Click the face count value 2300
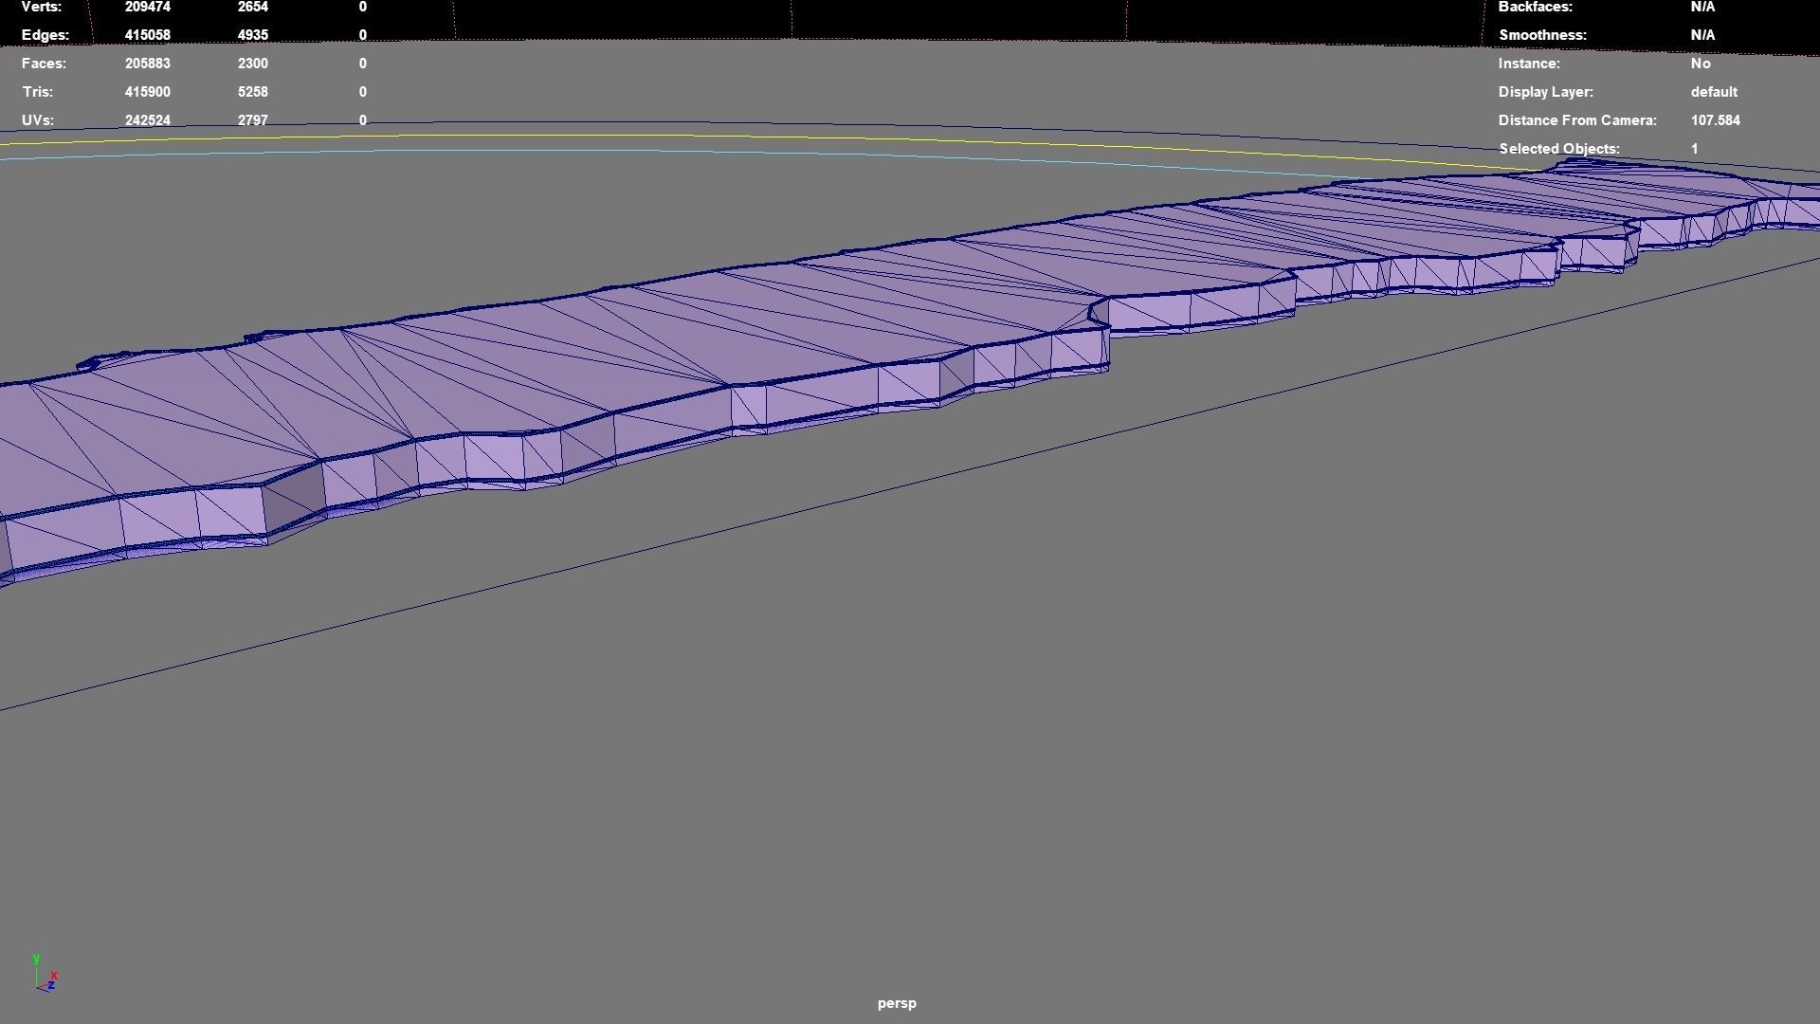Viewport: 1820px width, 1024px height. click(253, 64)
